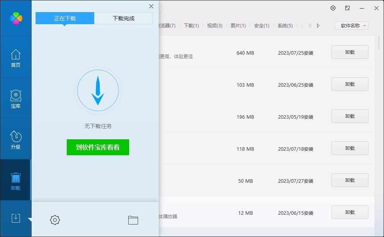Click the download manager icon at sidebar bottom
Image resolution: width=384 pixels, height=237 pixels.
point(16,218)
